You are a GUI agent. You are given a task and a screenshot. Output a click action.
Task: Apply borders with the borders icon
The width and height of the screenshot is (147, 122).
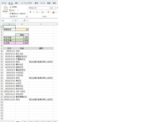click(43, 12)
